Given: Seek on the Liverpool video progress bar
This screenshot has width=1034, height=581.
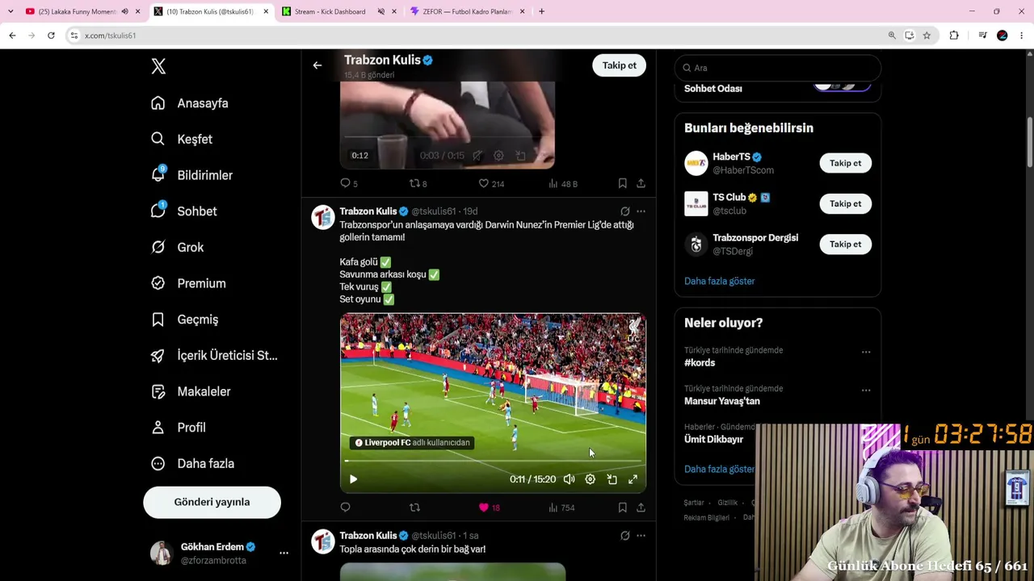Looking at the screenshot, I should coord(493,461).
